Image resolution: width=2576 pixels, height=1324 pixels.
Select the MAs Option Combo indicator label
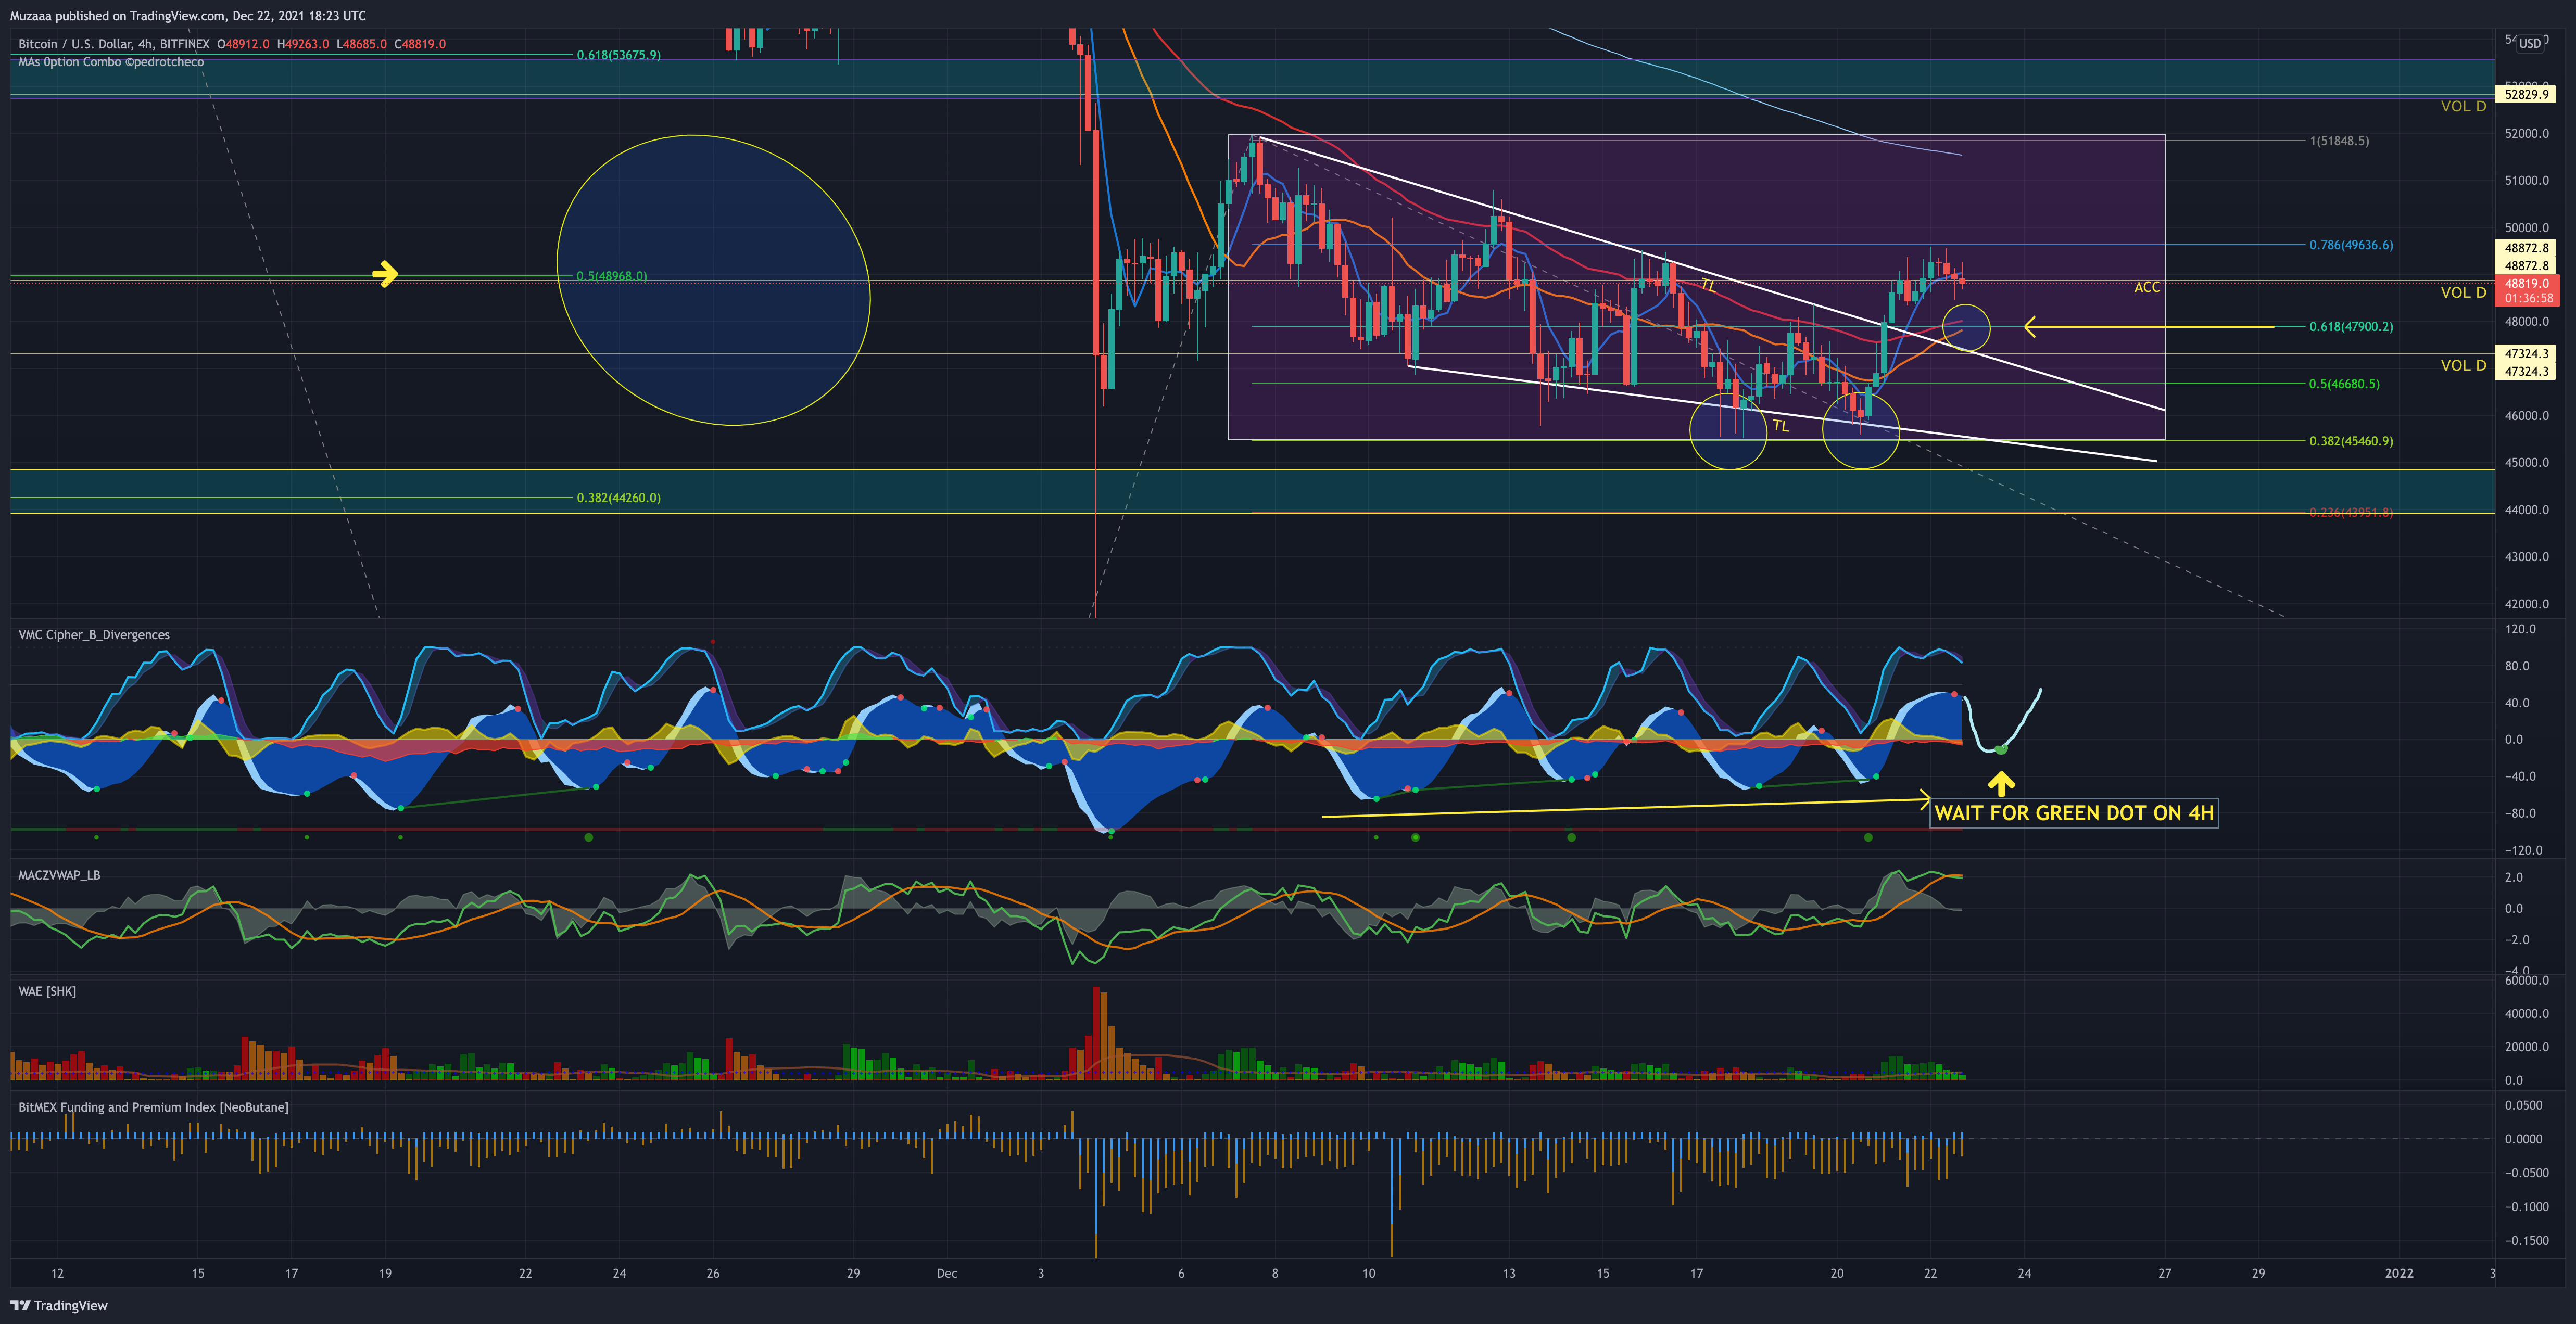coord(111,62)
